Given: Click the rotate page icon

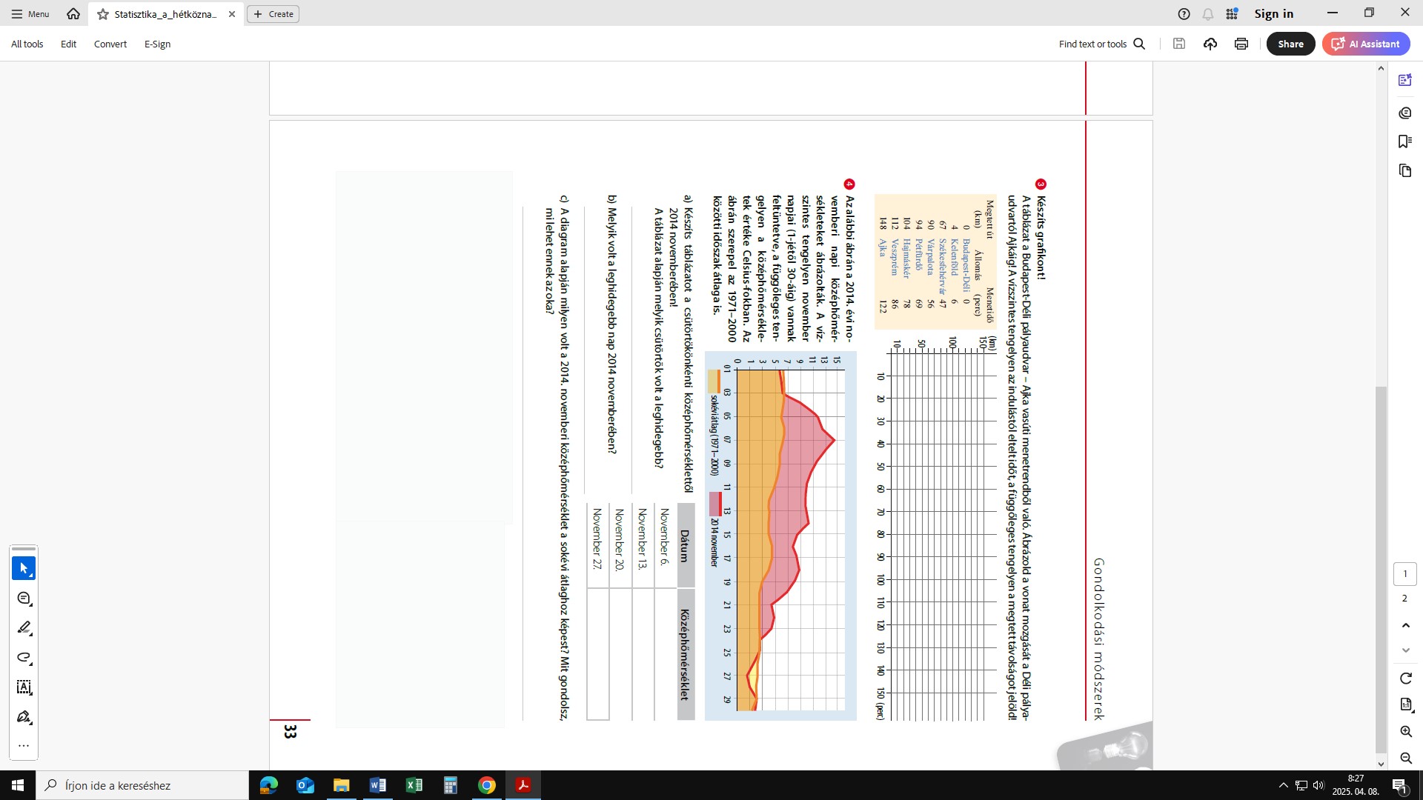Looking at the screenshot, I should coord(1405,679).
